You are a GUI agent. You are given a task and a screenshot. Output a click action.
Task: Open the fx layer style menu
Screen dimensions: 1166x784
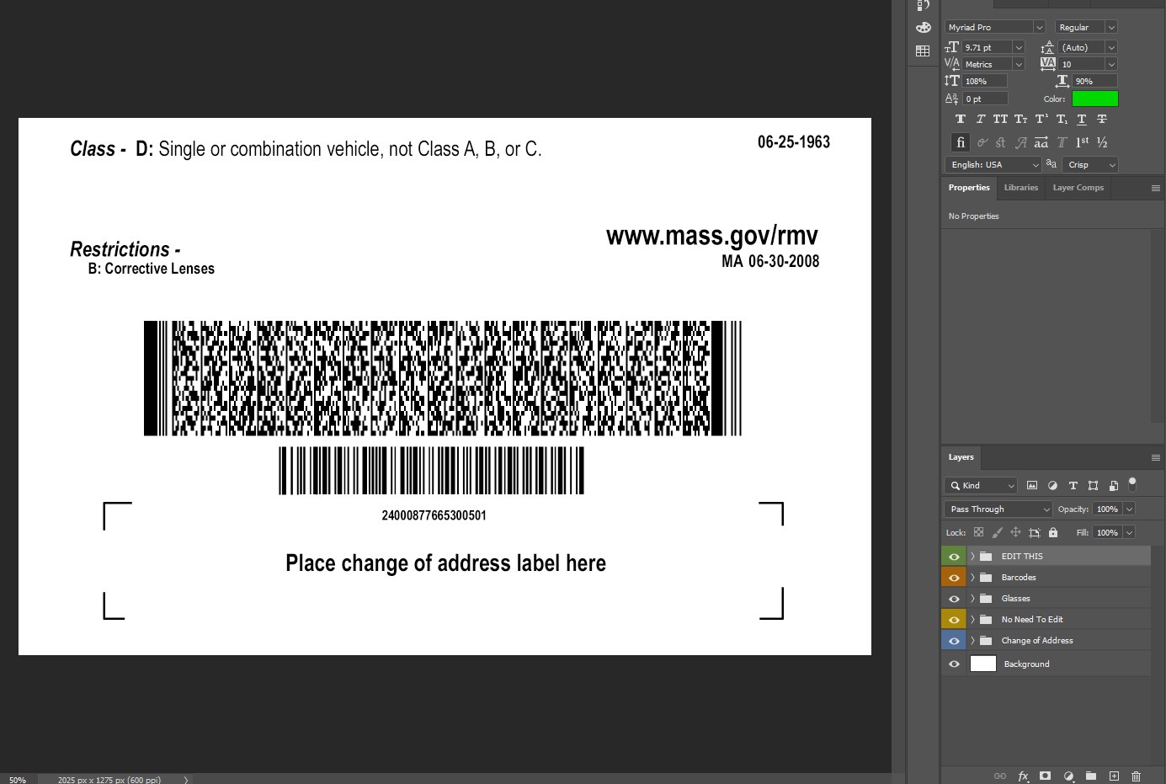coord(1023,776)
